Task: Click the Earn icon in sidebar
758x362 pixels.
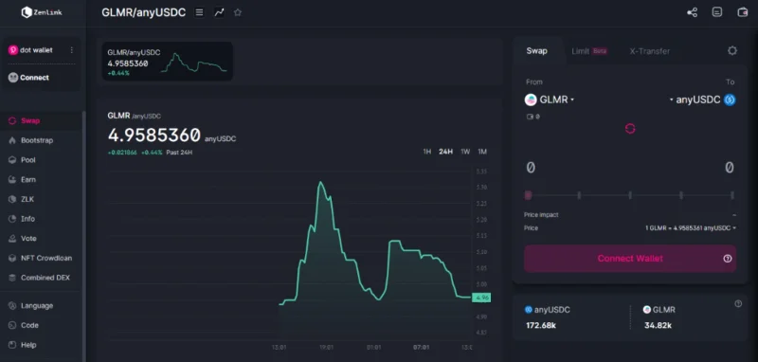Action: click(12, 180)
